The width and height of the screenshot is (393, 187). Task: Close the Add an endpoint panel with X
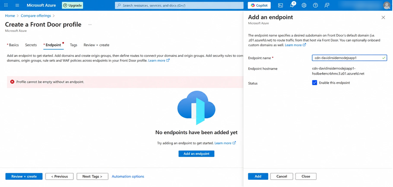click(383, 17)
